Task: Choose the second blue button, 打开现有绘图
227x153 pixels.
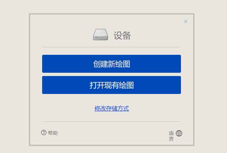Action: [111, 85]
